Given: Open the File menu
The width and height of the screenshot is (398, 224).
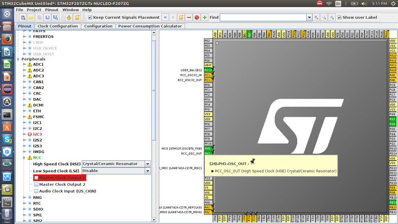Looking at the screenshot, I should [x=20, y=10].
